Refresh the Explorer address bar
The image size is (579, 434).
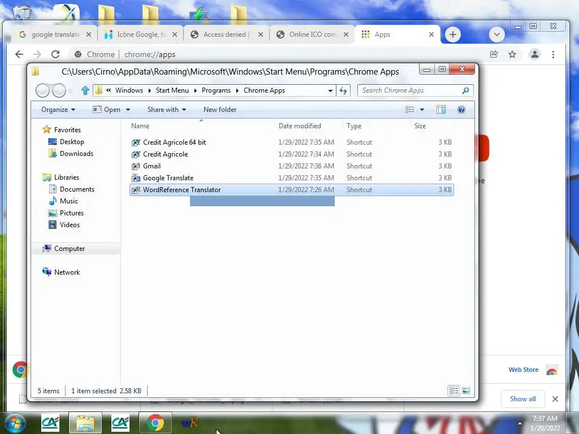point(343,90)
